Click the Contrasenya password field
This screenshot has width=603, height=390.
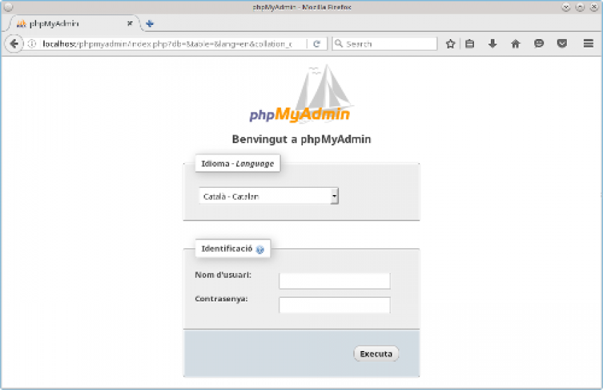click(x=335, y=305)
